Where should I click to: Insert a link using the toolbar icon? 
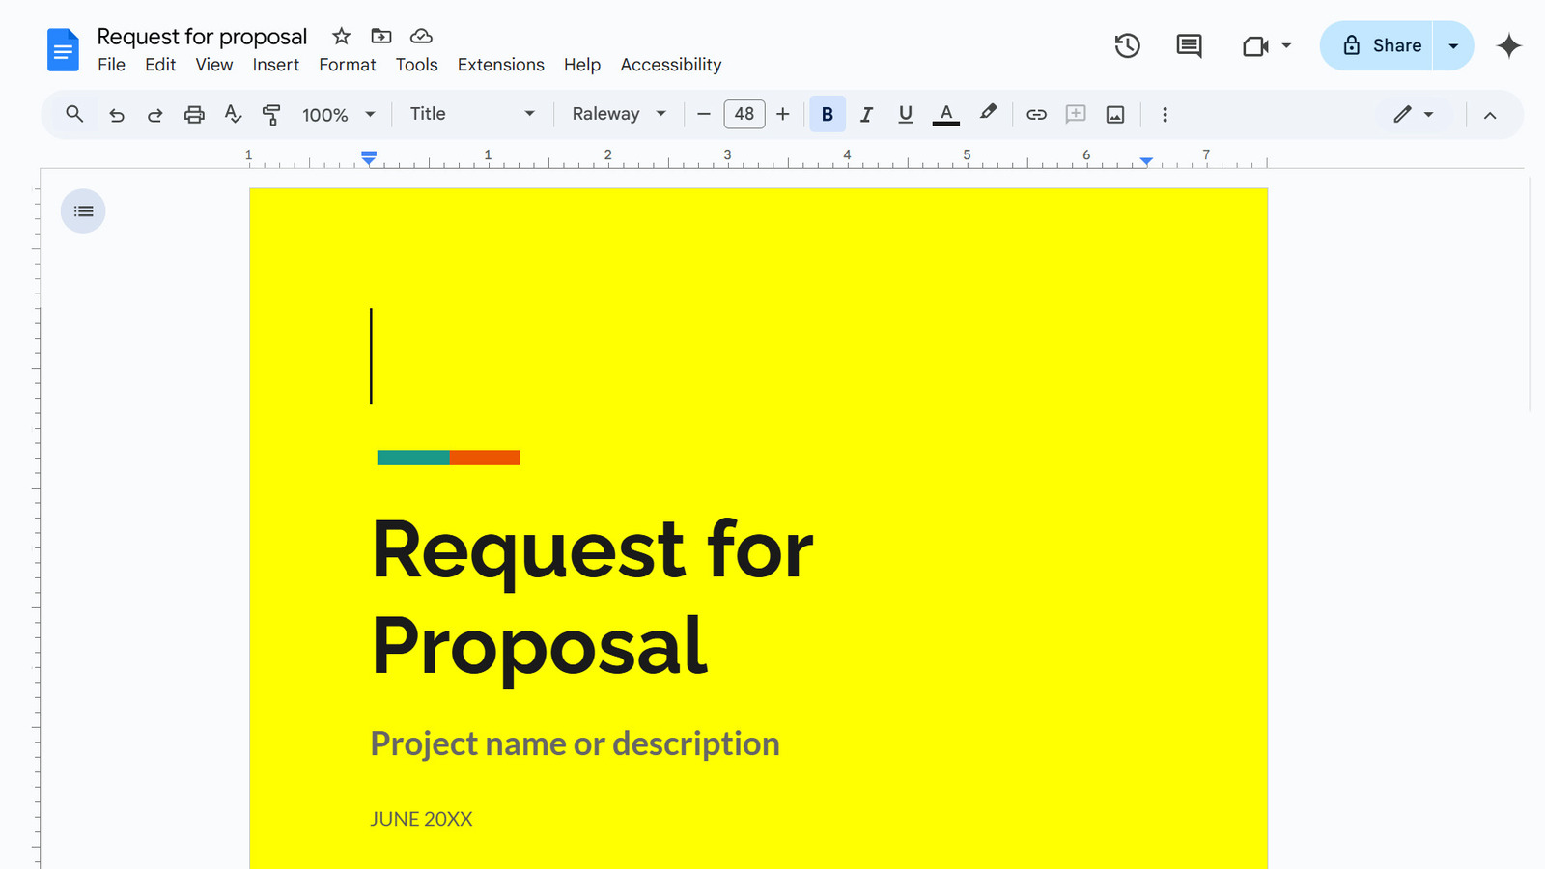coord(1036,114)
